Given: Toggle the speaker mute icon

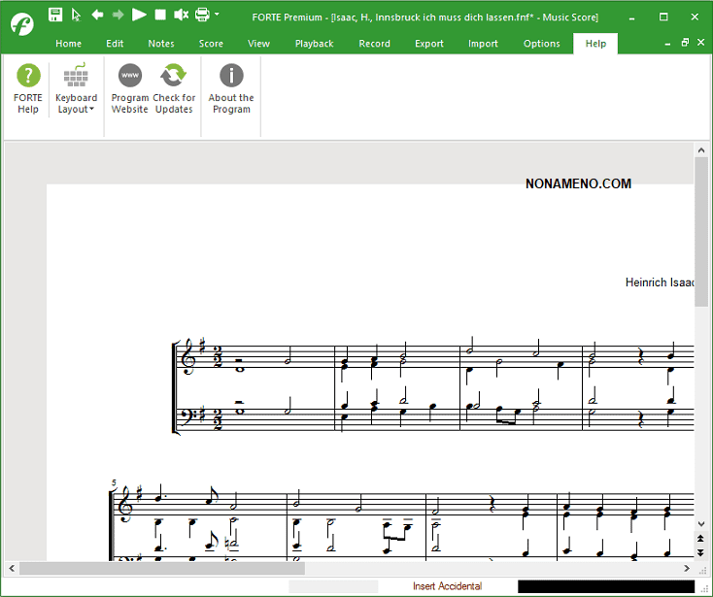Looking at the screenshot, I should [x=181, y=15].
